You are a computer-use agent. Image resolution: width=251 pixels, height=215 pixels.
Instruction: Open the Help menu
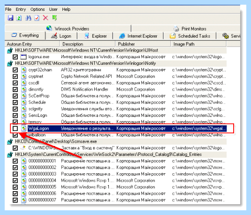[x=66, y=9]
